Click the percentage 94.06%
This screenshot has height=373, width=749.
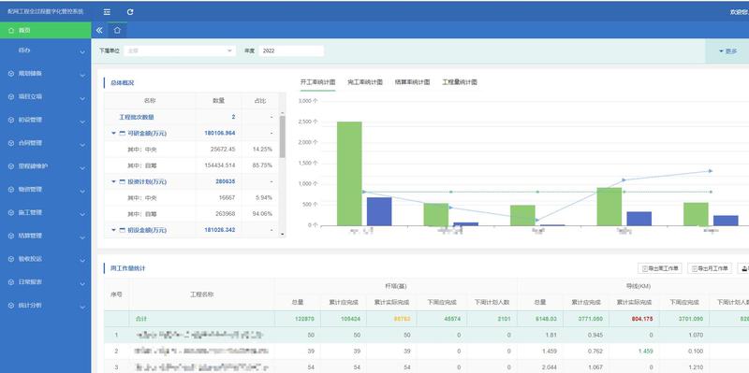tap(263, 214)
